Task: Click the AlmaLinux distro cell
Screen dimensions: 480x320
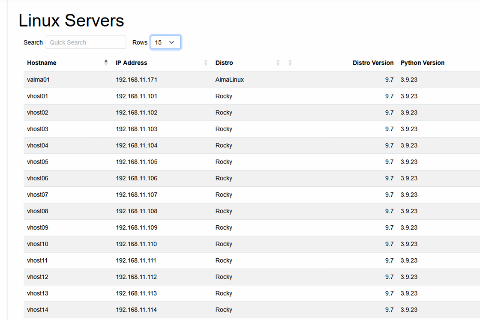Action: coord(229,80)
